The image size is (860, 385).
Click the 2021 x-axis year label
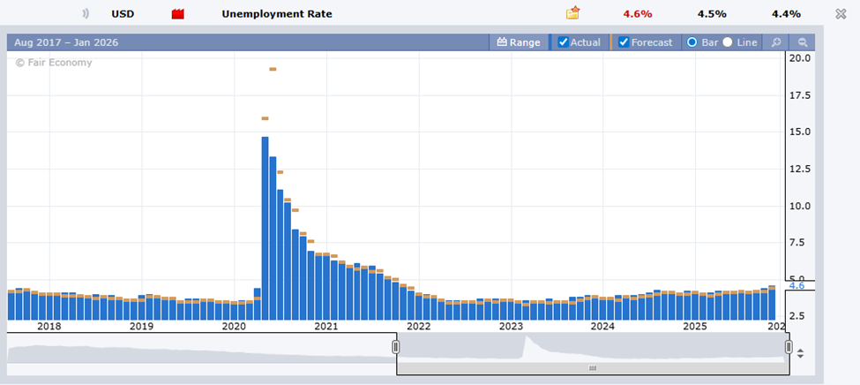point(326,326)
